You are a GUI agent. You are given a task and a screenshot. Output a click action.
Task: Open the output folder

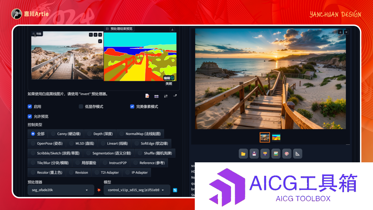point(243,154)
